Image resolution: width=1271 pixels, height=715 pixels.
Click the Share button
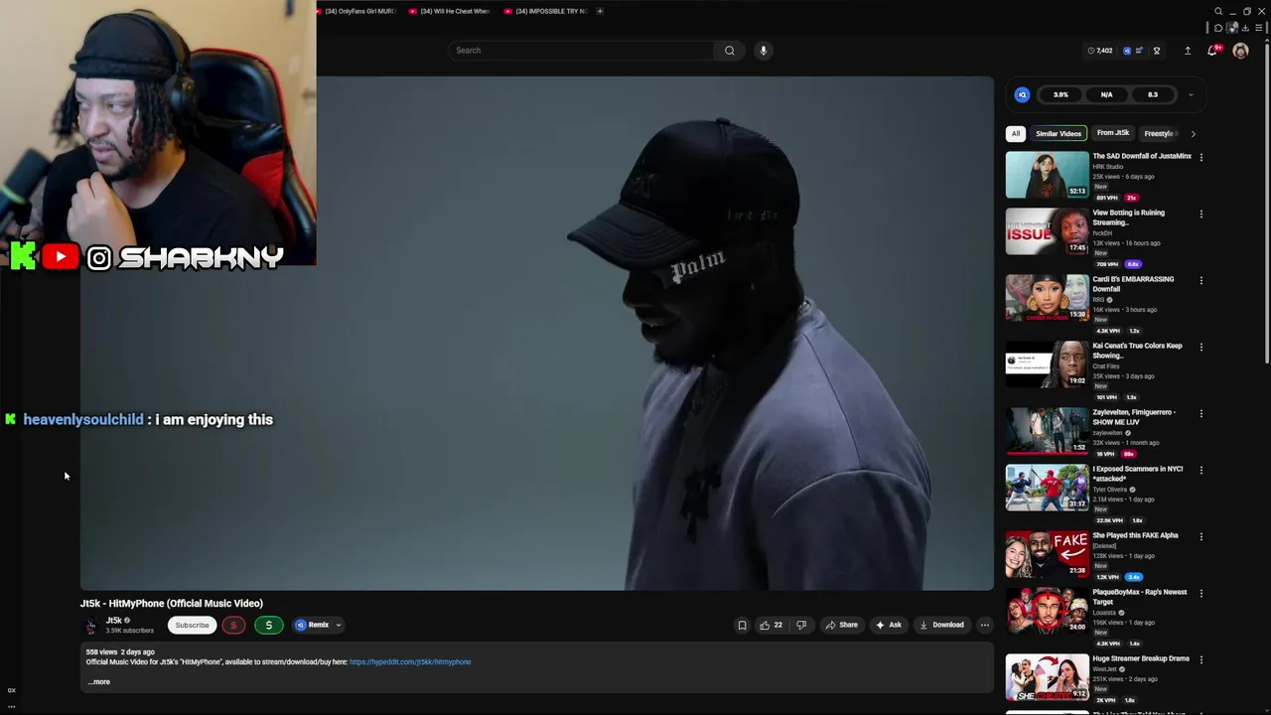(x=841, y=625)
